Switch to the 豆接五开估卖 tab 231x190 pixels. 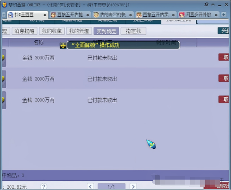156,15
